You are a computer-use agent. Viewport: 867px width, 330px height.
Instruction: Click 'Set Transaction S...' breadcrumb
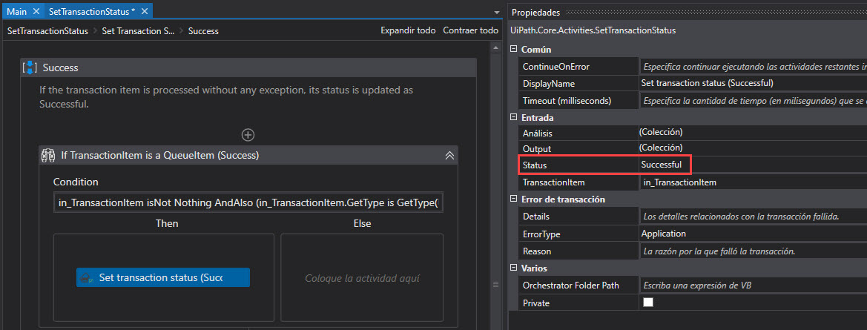pyautogui.click(x=138, y=31)
